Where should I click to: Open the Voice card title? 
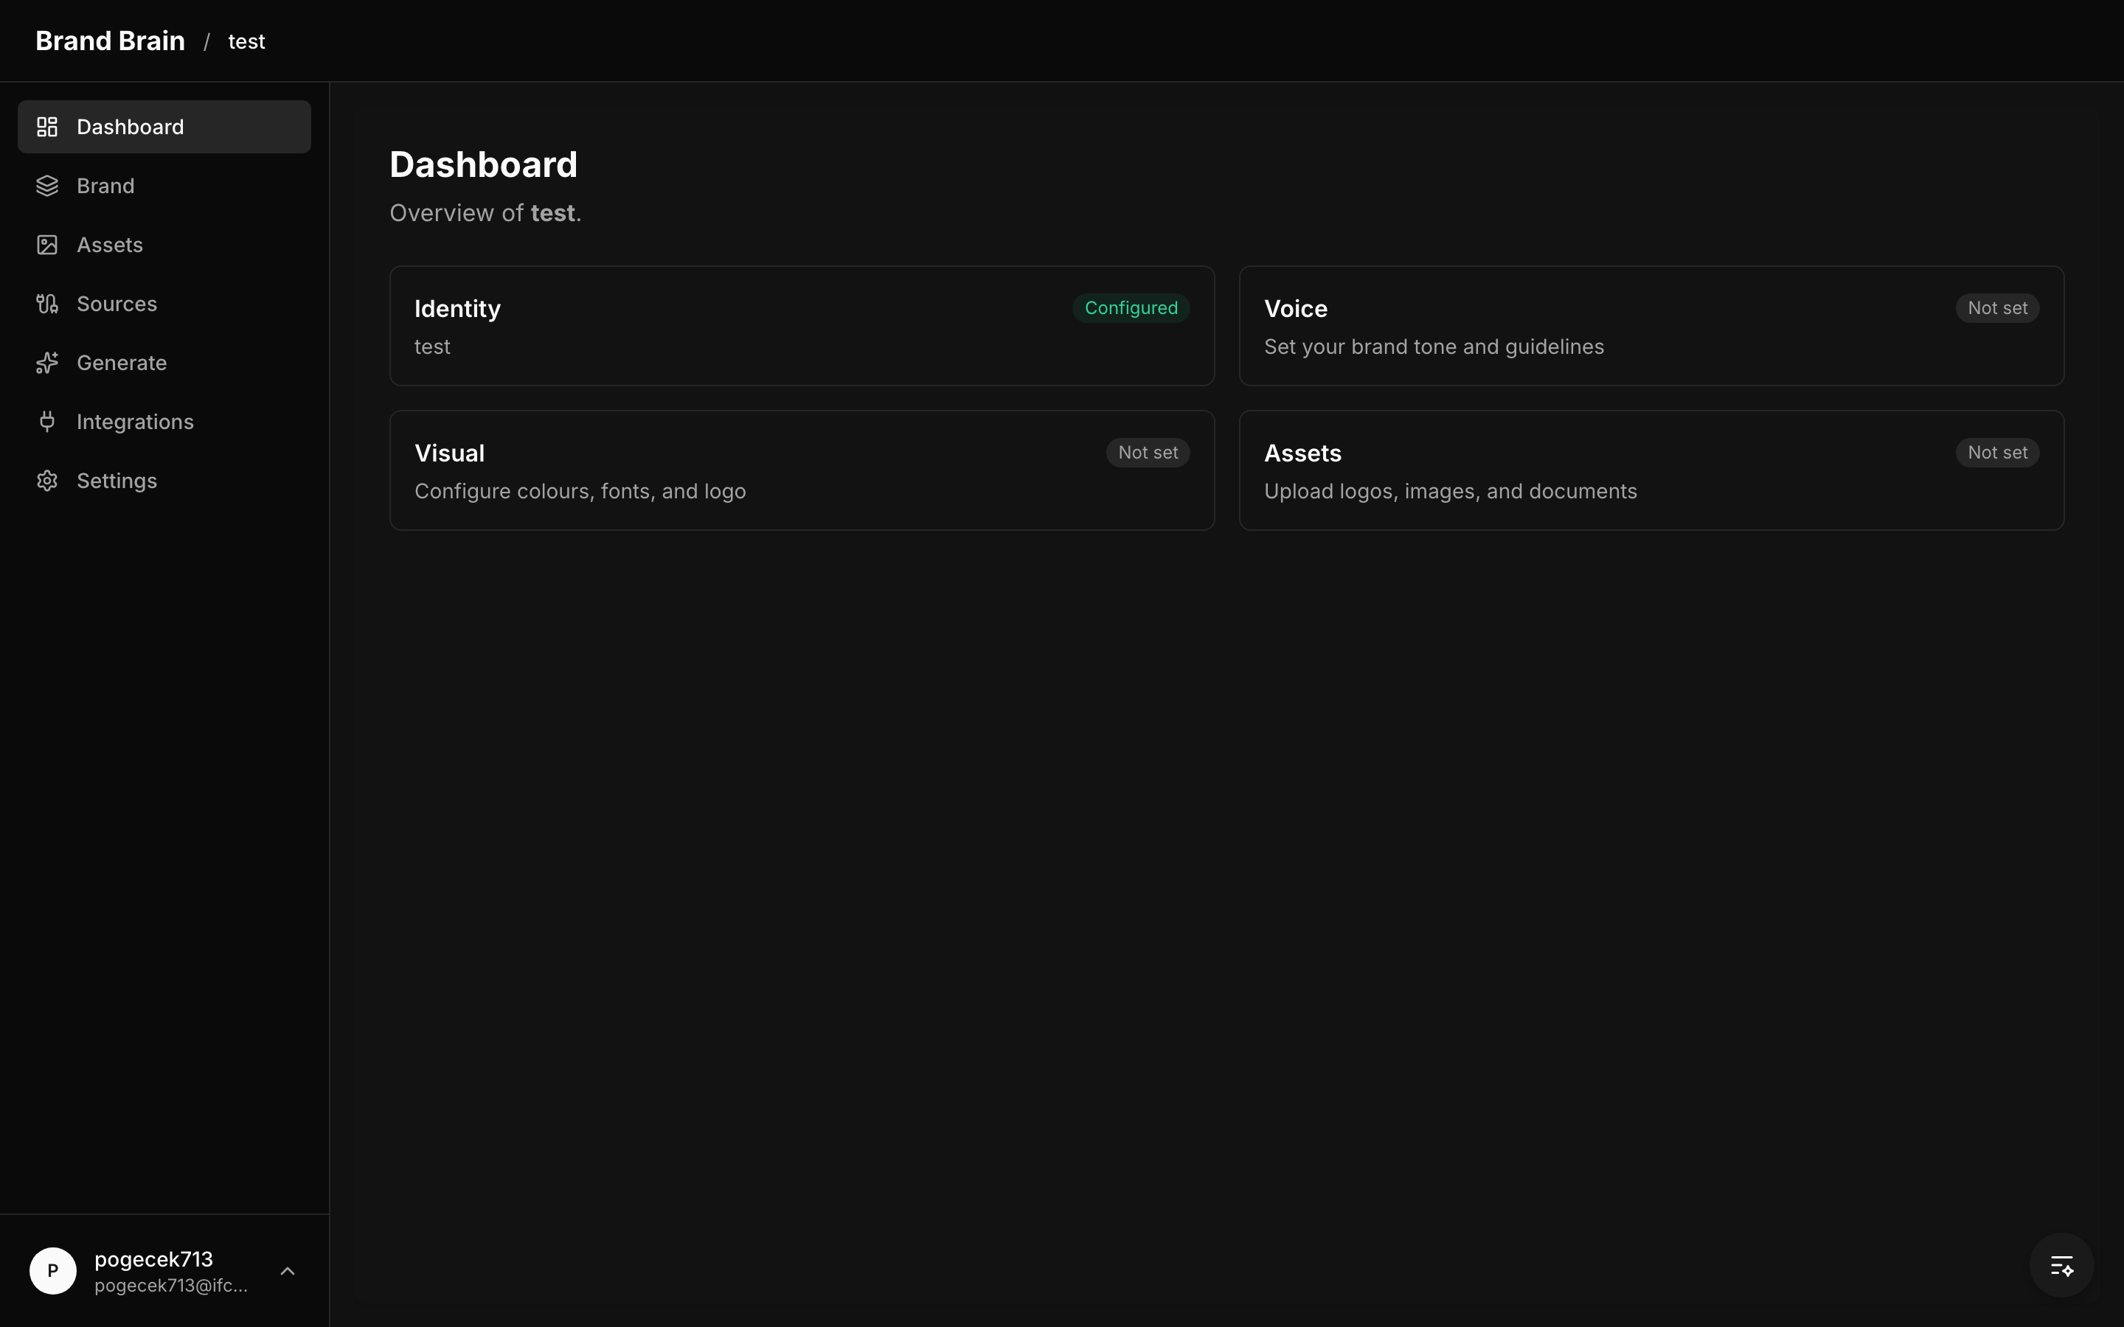coord(1296,308)
